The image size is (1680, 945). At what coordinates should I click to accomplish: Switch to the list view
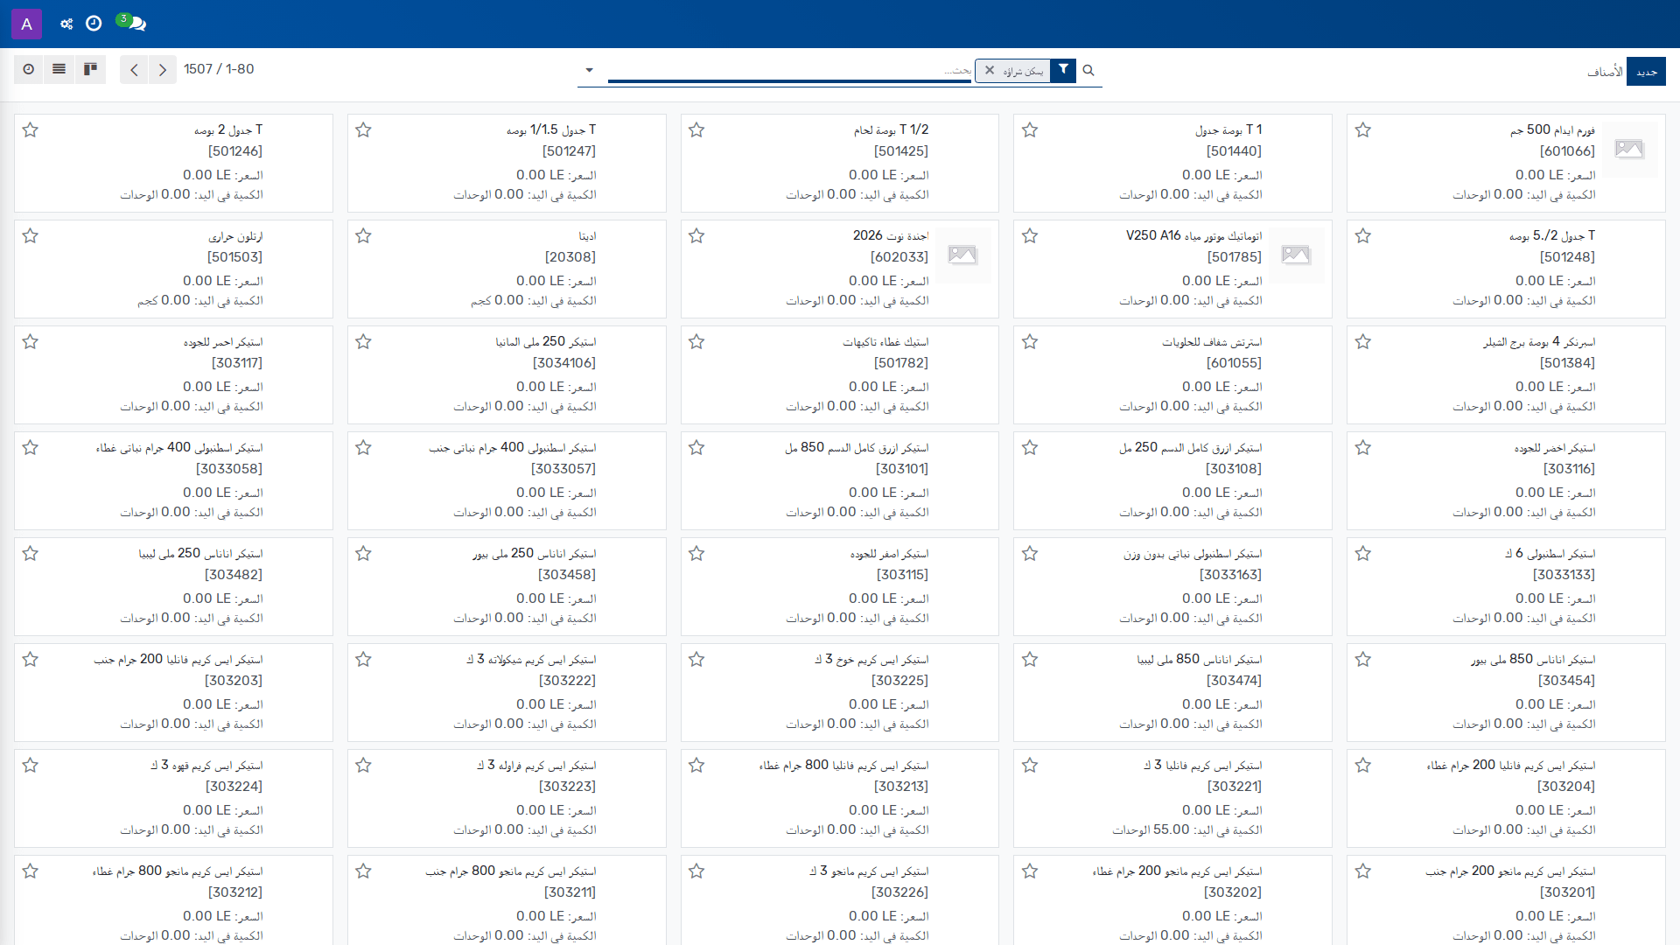coord(59,69)
